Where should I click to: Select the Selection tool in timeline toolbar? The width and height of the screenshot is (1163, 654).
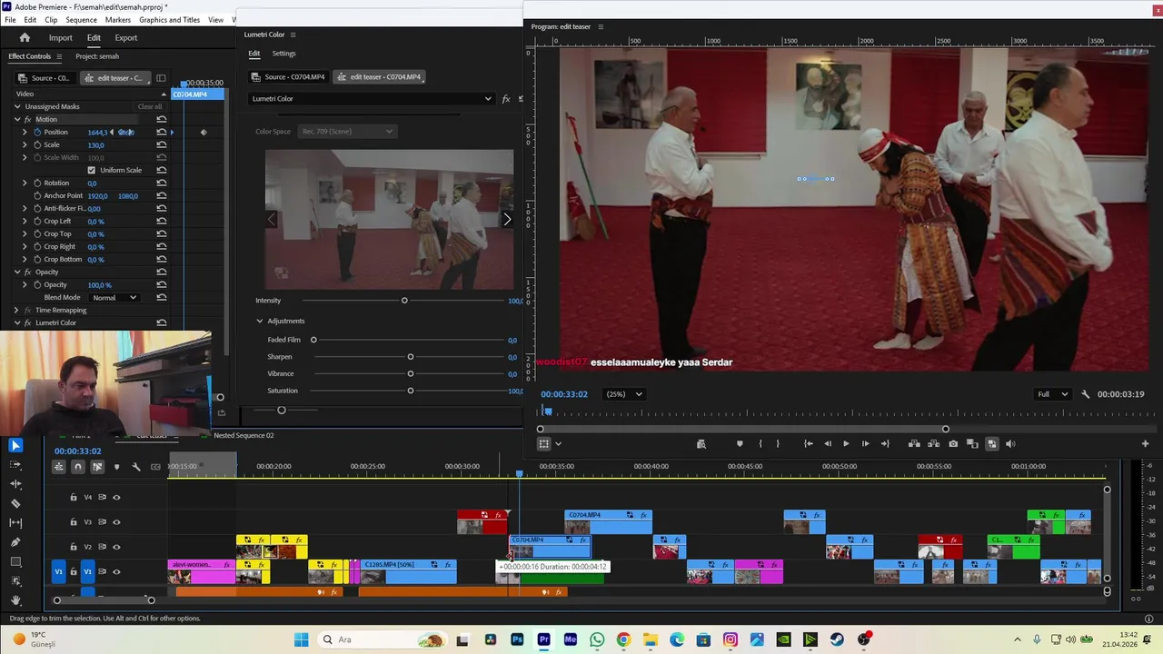[15, 445]
